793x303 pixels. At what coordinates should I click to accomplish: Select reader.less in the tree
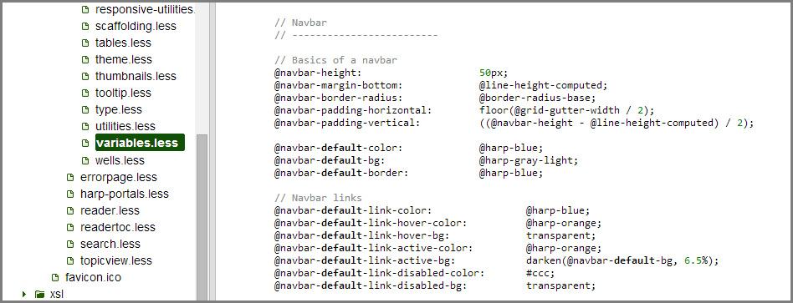tap(110, 210)
